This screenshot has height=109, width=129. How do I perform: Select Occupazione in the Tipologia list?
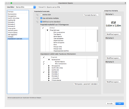(18, 16)
